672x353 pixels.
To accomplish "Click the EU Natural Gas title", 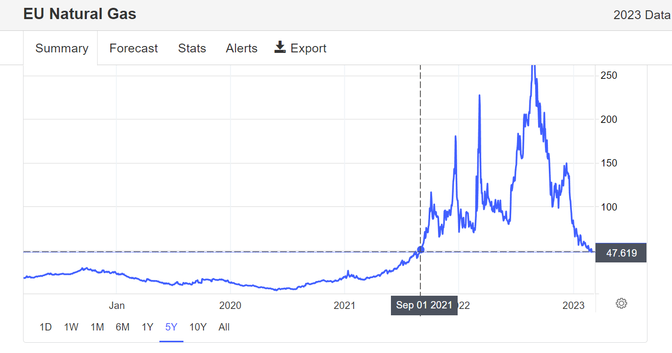I will (x=80, y=14).
